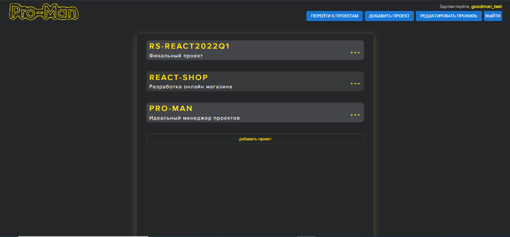Click the goodman_test username link
Viewport: 510px width, 237px height.
pyautogui.click(x=487, y=6)
